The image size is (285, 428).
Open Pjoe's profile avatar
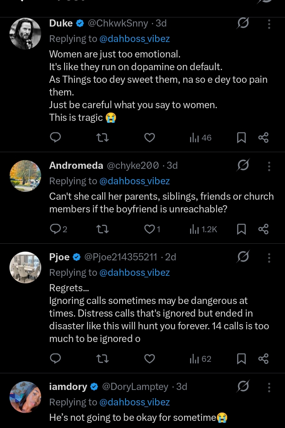point(25,267)
